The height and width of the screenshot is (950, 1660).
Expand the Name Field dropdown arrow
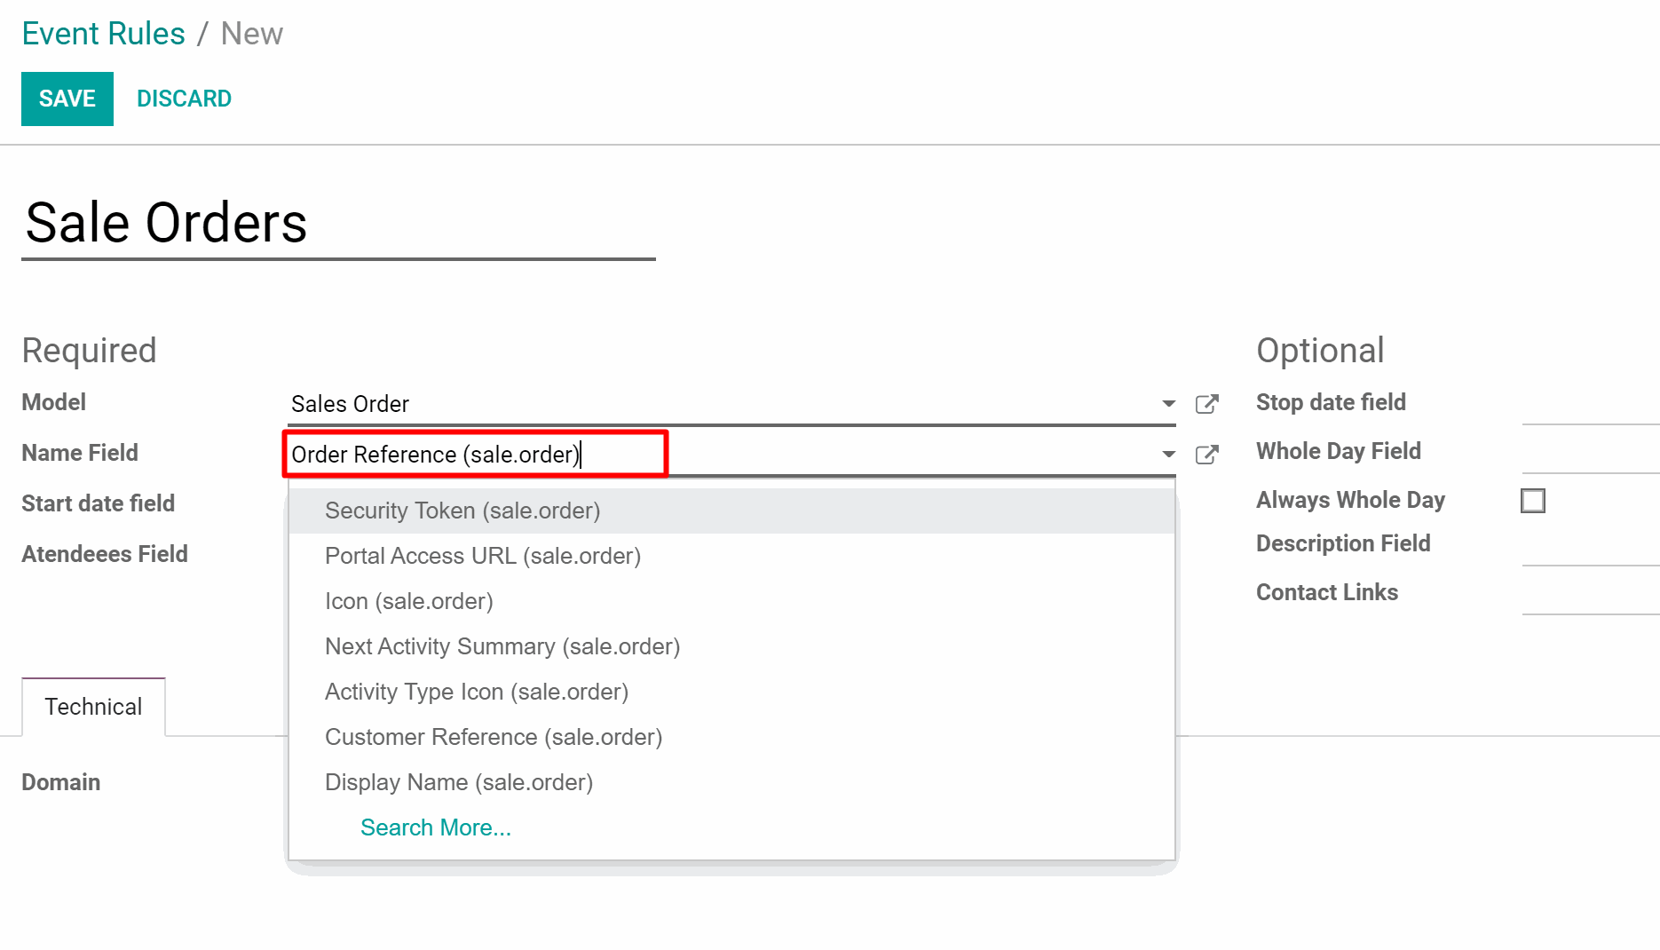coord(1168,455)
